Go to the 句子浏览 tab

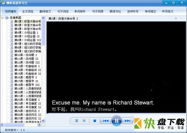(63, 11)
